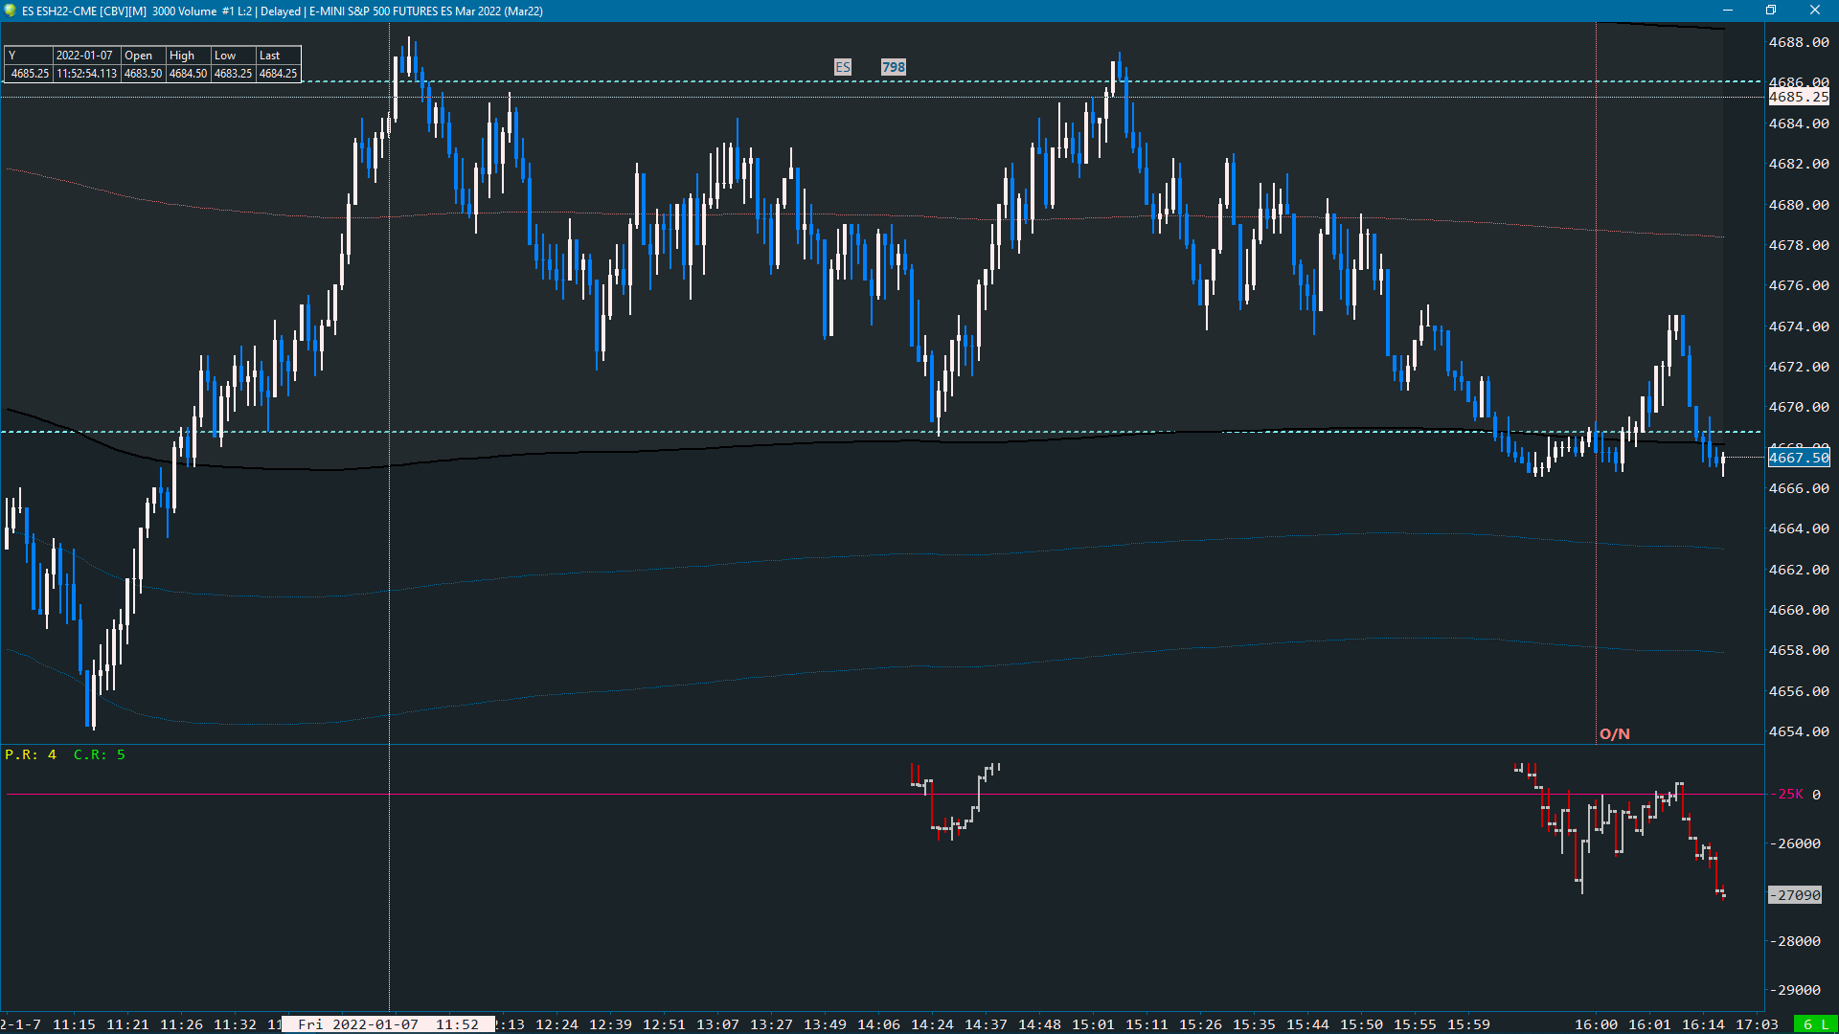
Task: Click the 'Fri 2022-01-07 11:52' time label
Action: point(388,1024)
